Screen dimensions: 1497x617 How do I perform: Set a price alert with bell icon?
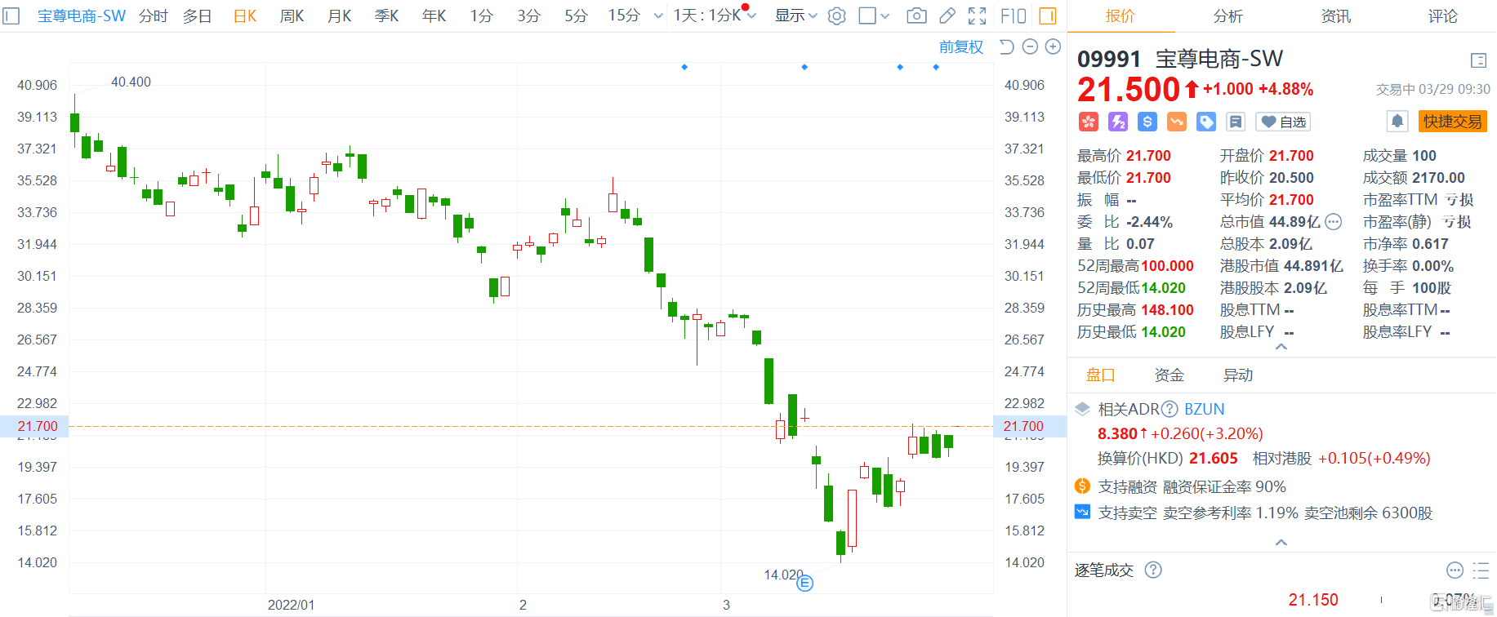tap(1397, 122)
